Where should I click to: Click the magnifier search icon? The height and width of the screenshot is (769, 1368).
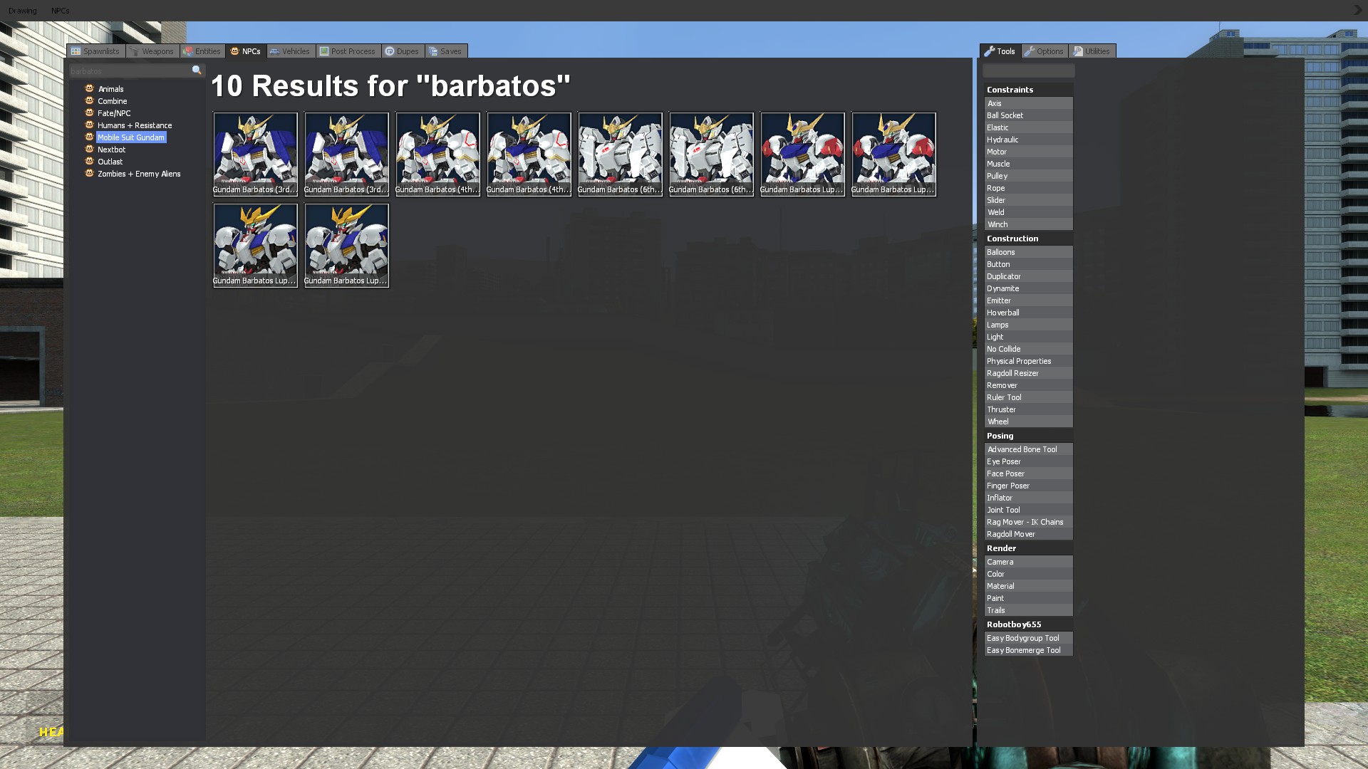point(197,70)
